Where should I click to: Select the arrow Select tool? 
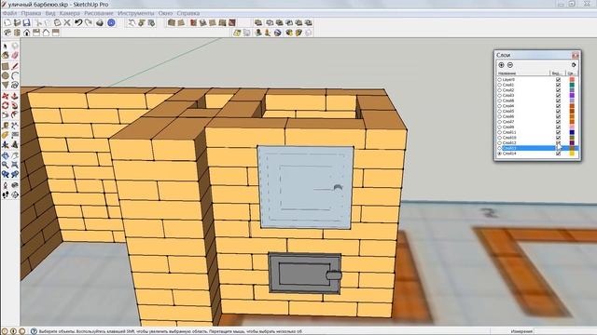[x=5, y=46]
